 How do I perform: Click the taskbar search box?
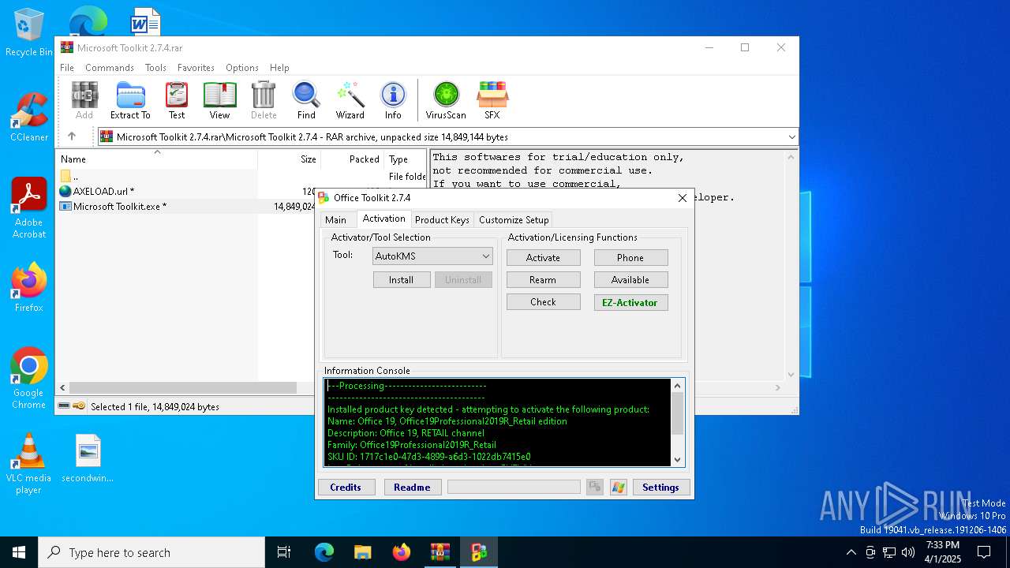coord(151,552)
